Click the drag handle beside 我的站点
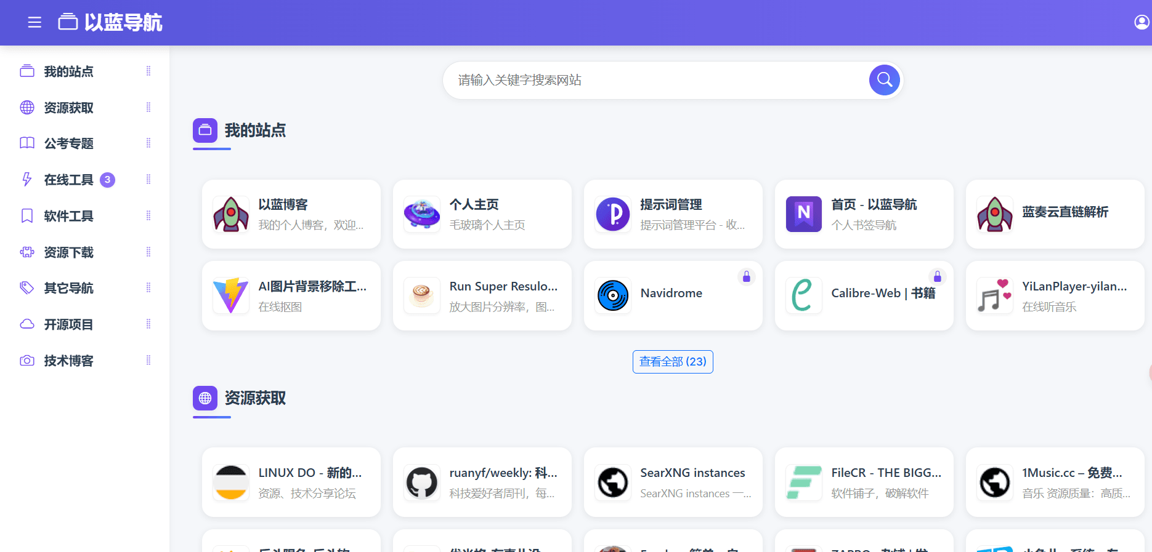1152x552 pixels. tap(148, 71)
